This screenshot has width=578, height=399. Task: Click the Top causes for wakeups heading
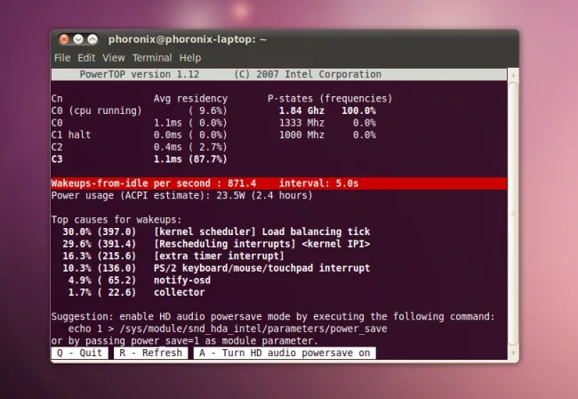click(x=116, y=220)
